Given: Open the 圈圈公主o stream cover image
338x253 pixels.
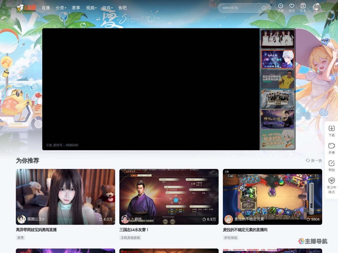Looking at the screenshot, I should click(65, 197).
